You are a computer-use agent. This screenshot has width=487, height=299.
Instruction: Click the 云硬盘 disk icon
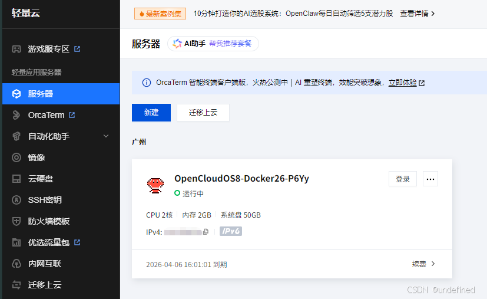coord(16,179)
